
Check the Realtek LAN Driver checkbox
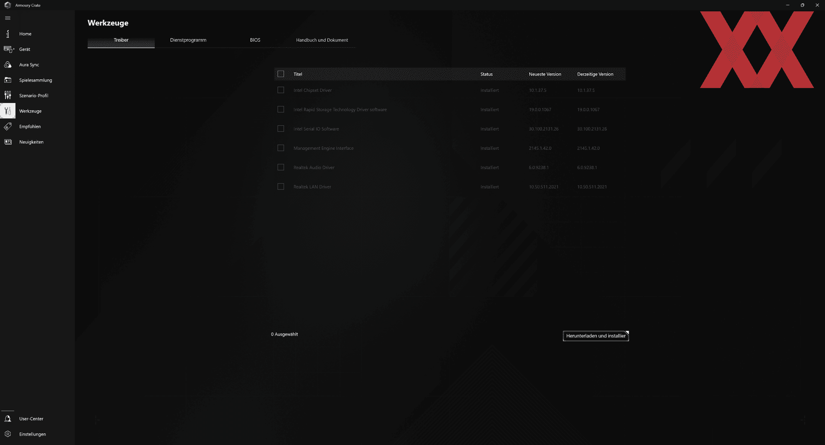click(281, 187)
